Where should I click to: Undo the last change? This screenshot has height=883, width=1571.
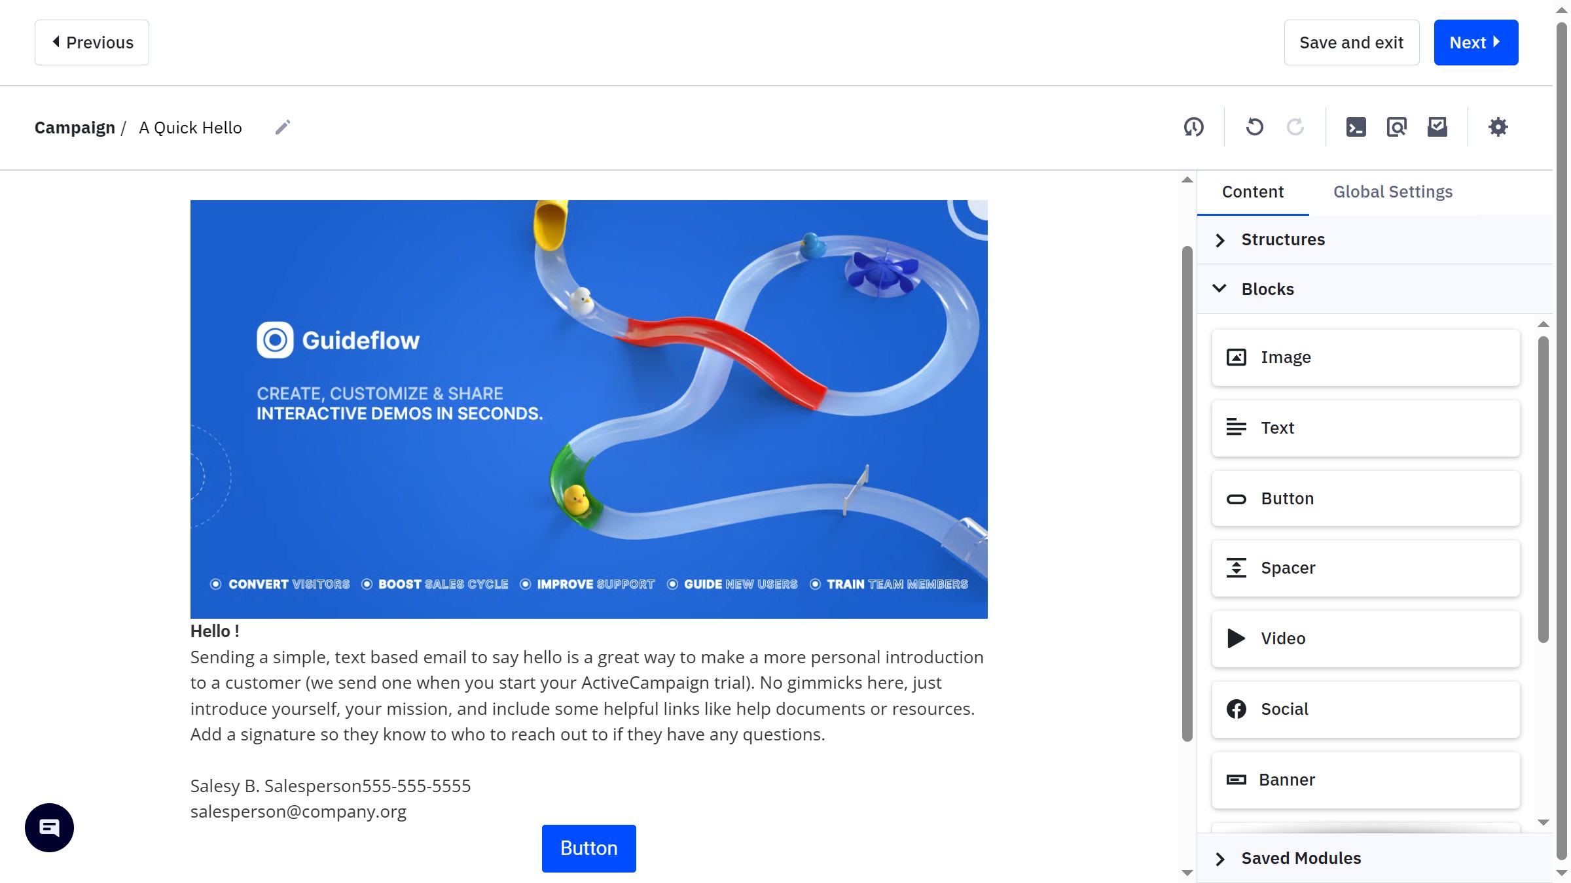coord(1255,127)
